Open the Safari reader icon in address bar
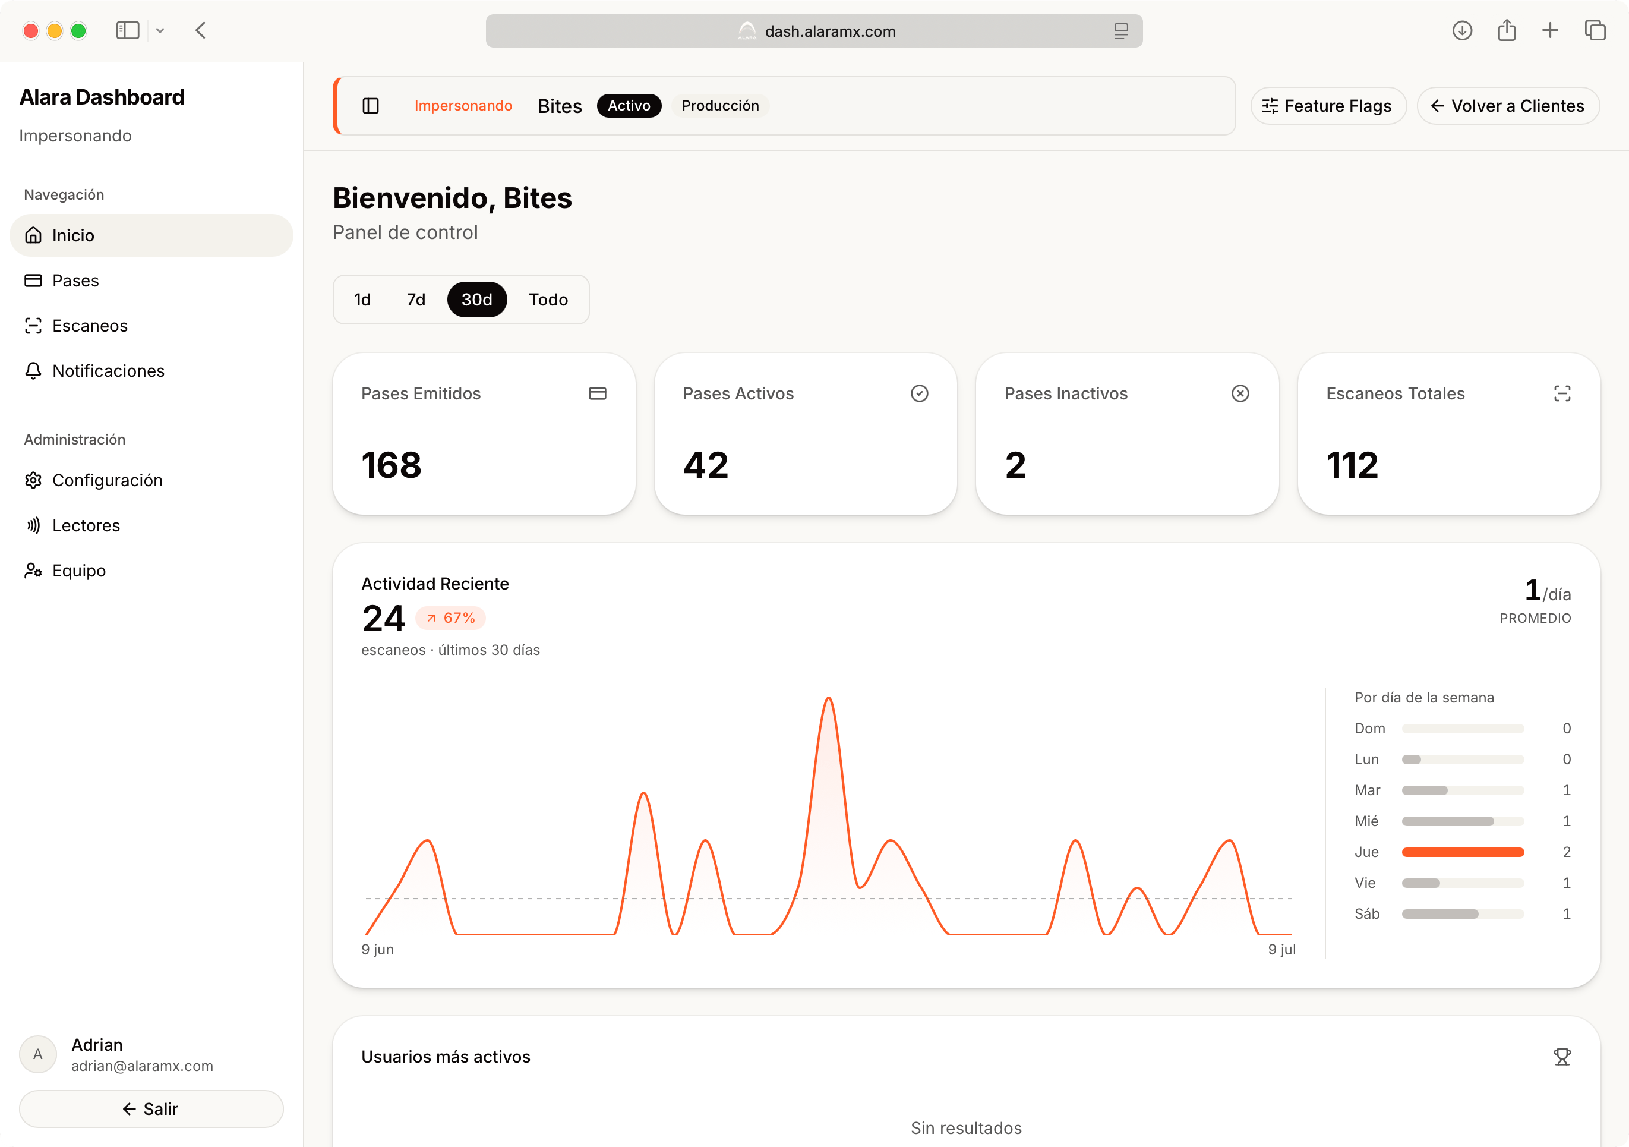The height and width of the screenshot is (1147, 1629). pos(1121,31)
